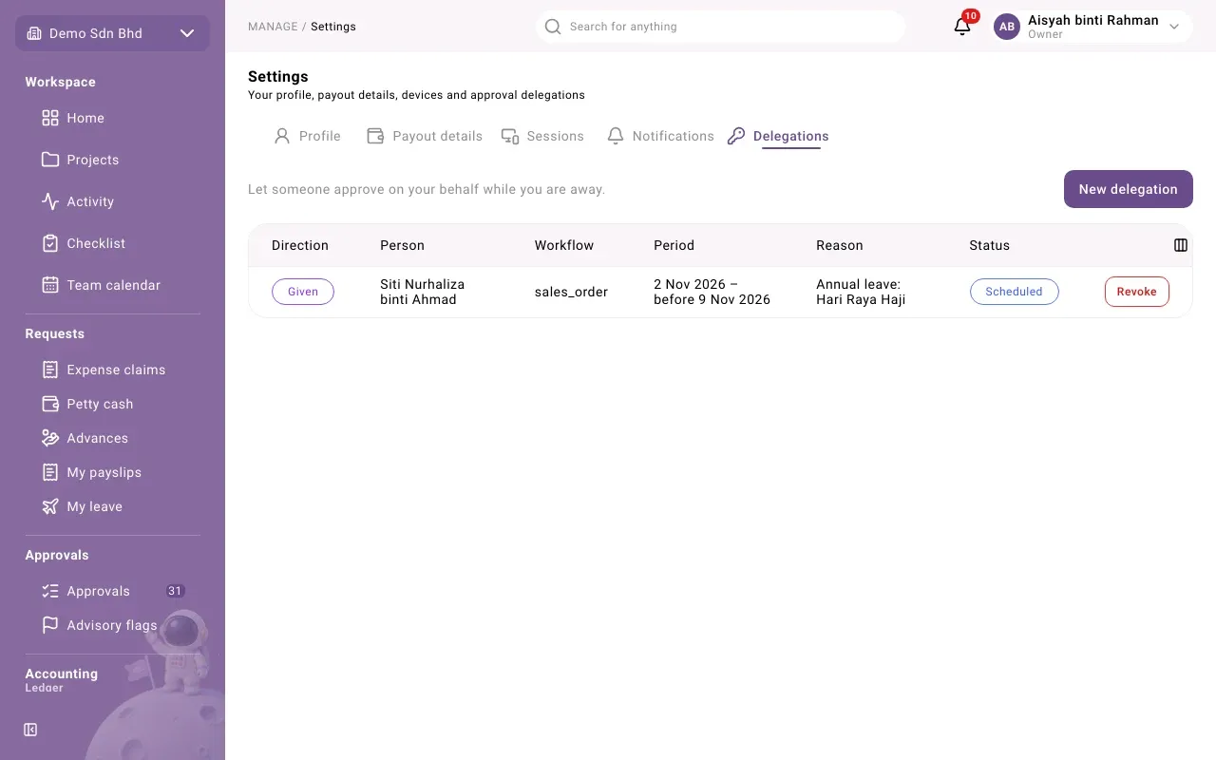
Task: Click the Person column header
Action: coord(403,245)
